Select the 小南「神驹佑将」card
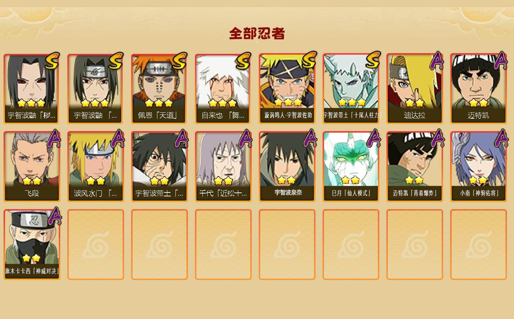Viewport: 514px width, 319px height. click(x=478, y=167)
